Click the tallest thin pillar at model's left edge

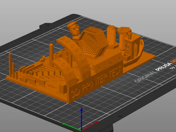coord(10,65)
